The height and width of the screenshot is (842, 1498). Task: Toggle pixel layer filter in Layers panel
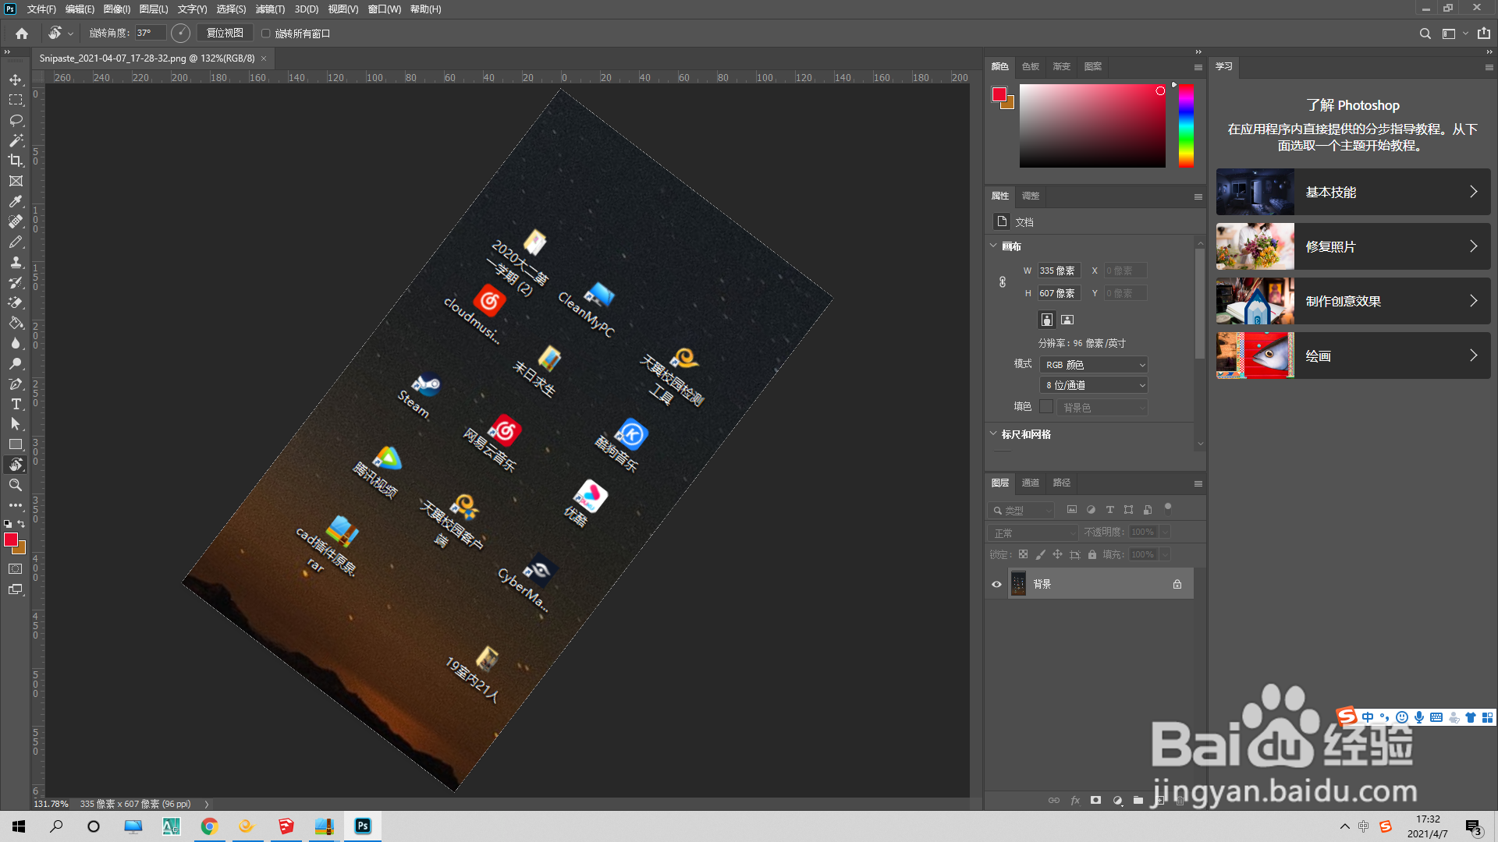click(1072, 510)
